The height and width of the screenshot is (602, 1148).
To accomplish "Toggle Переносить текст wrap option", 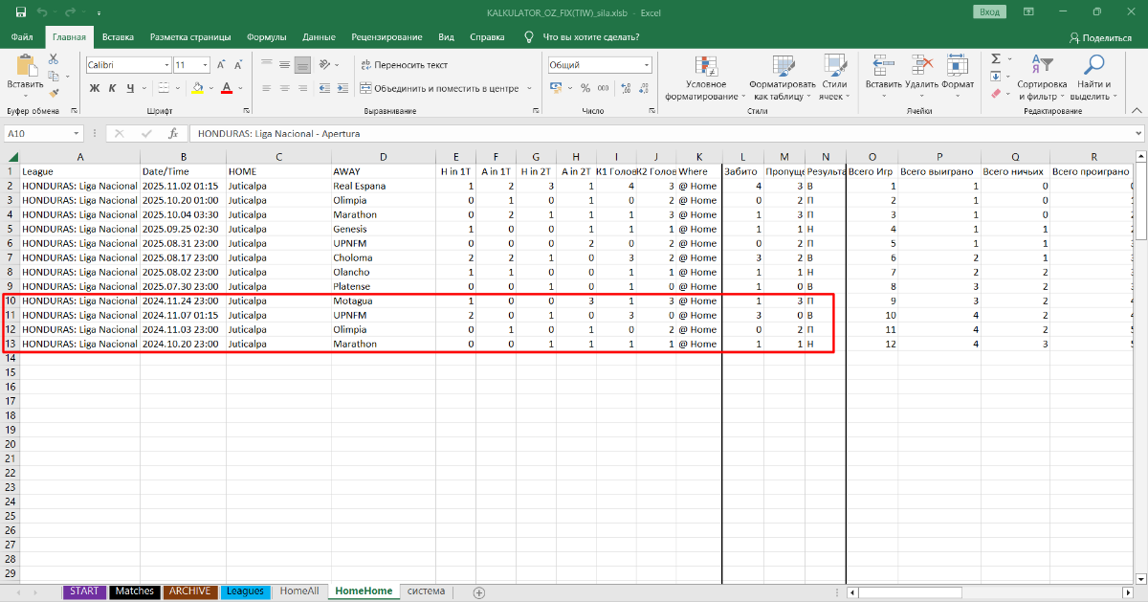I will pyautogui.click(x=403, y=65).
